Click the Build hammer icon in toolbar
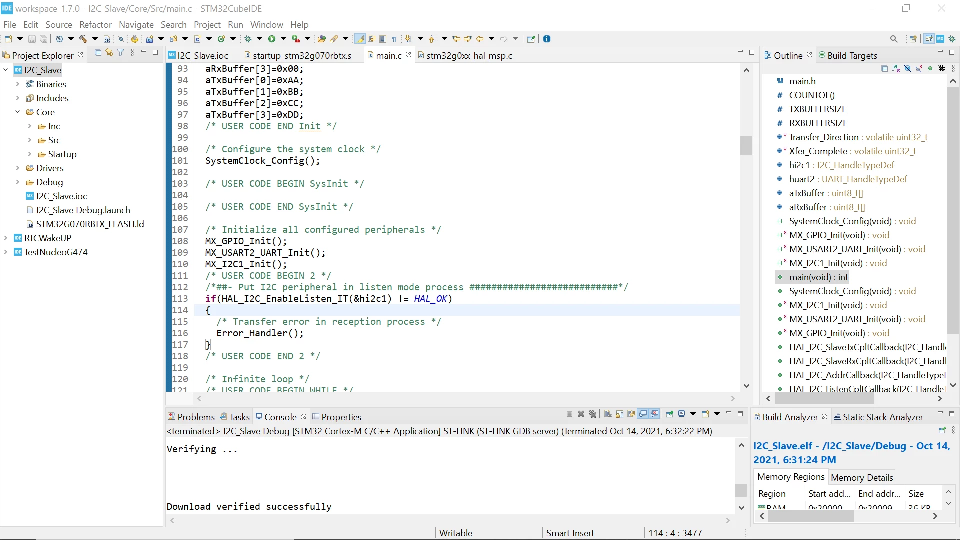The width and height of the screenshot is (960, 540). pos(83,39)
